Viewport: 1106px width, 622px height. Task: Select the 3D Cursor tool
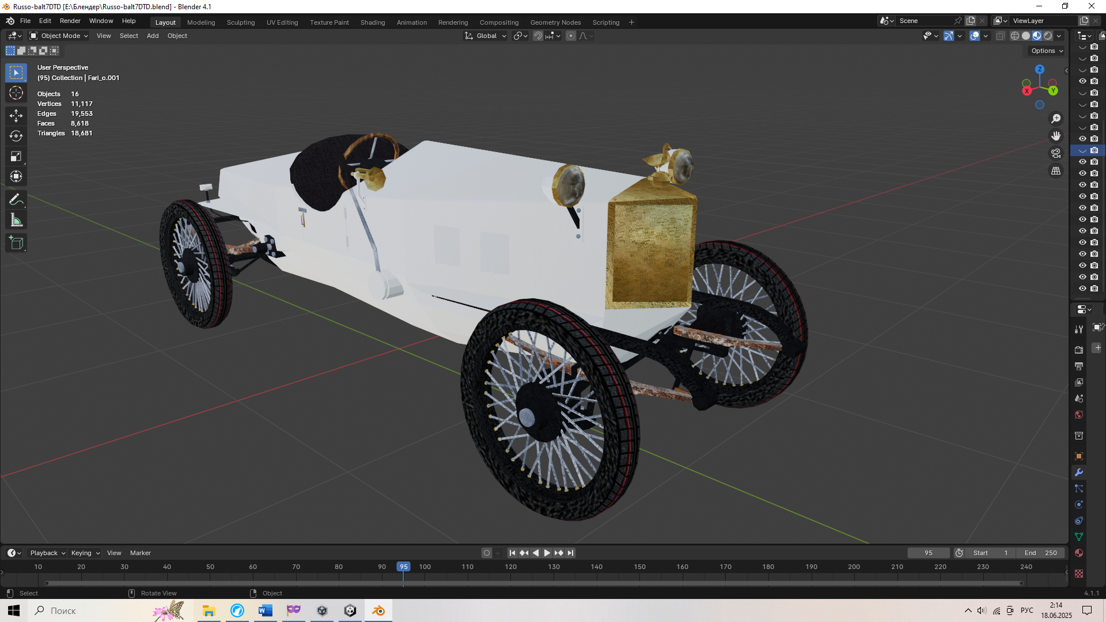pos(16,93)
